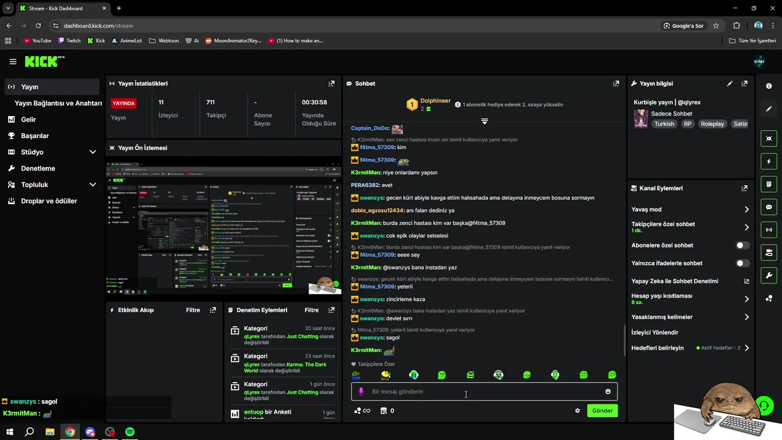Pop out the Yayın Ön İzlemesi panel
The width and height of the screenshot is (782, 440).
331,148
